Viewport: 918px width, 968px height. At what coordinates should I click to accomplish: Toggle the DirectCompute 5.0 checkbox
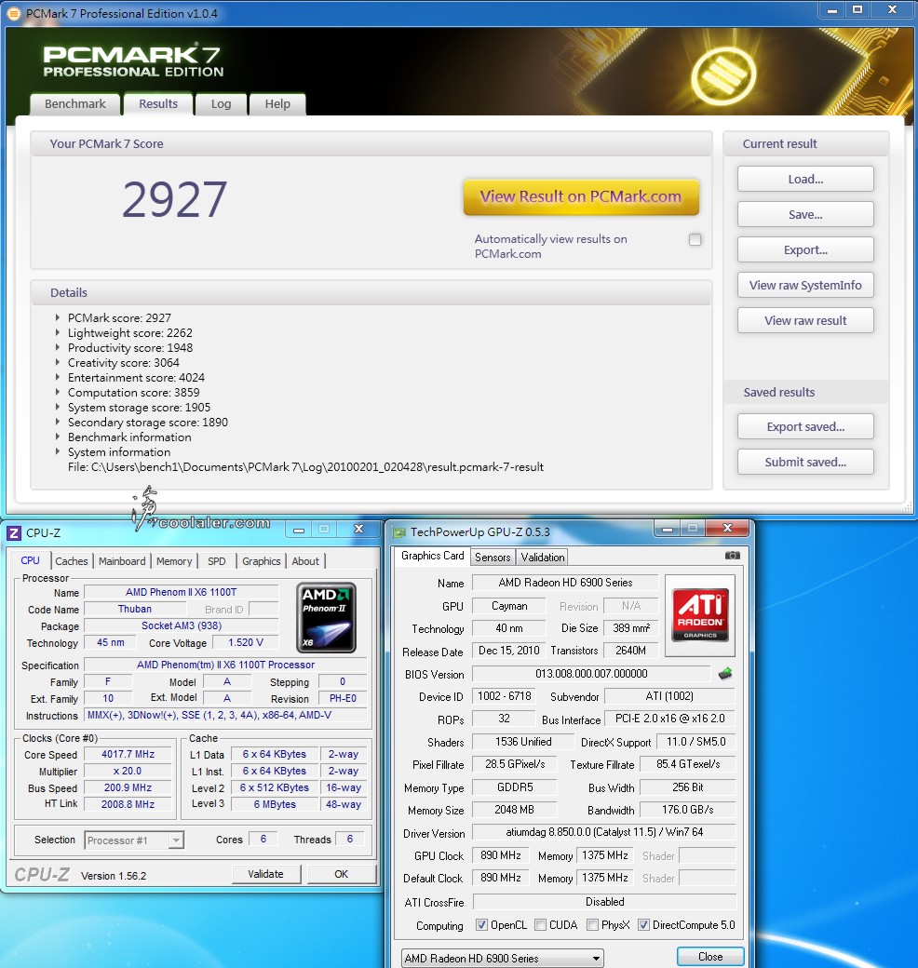pos(643,925)
